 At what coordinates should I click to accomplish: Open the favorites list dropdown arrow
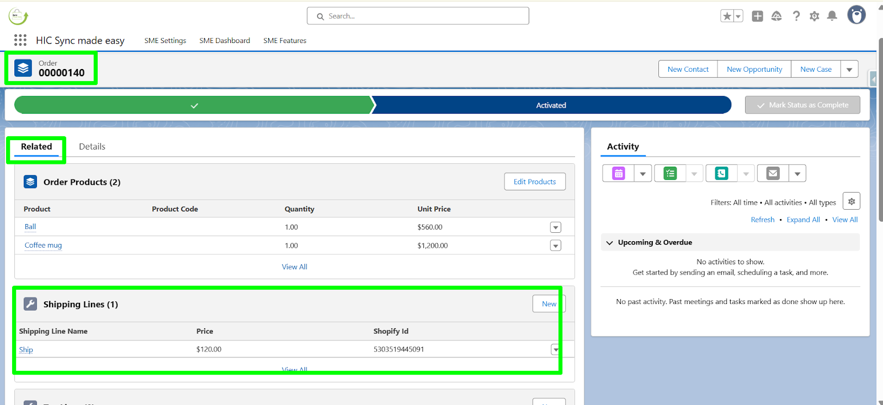(x=738, y=16)
